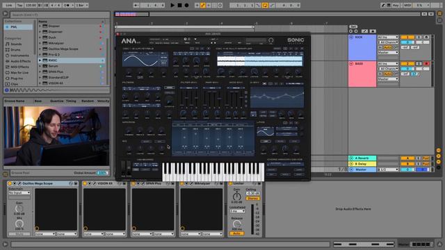Select the Audio Effects browser category
The width and height of the screenshot is (445, 250).
tap(20, 61)
